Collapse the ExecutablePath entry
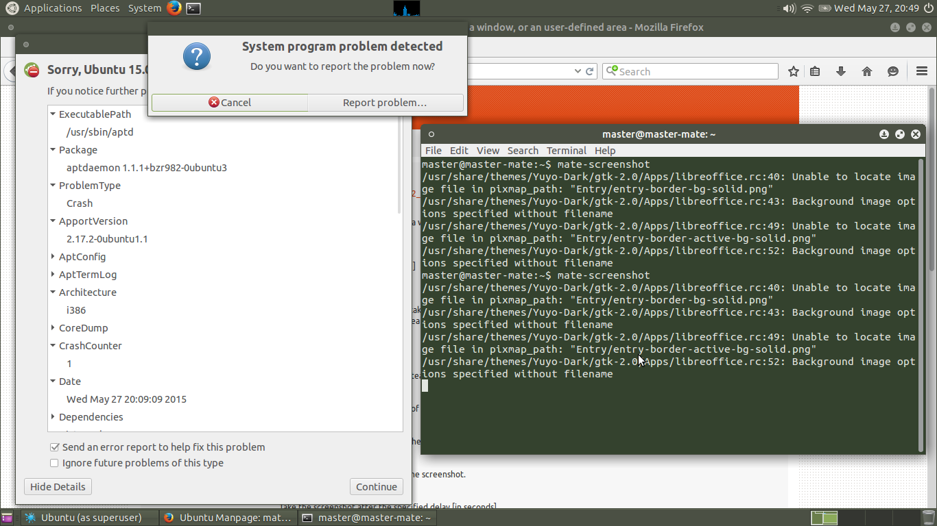 (53, 114)
